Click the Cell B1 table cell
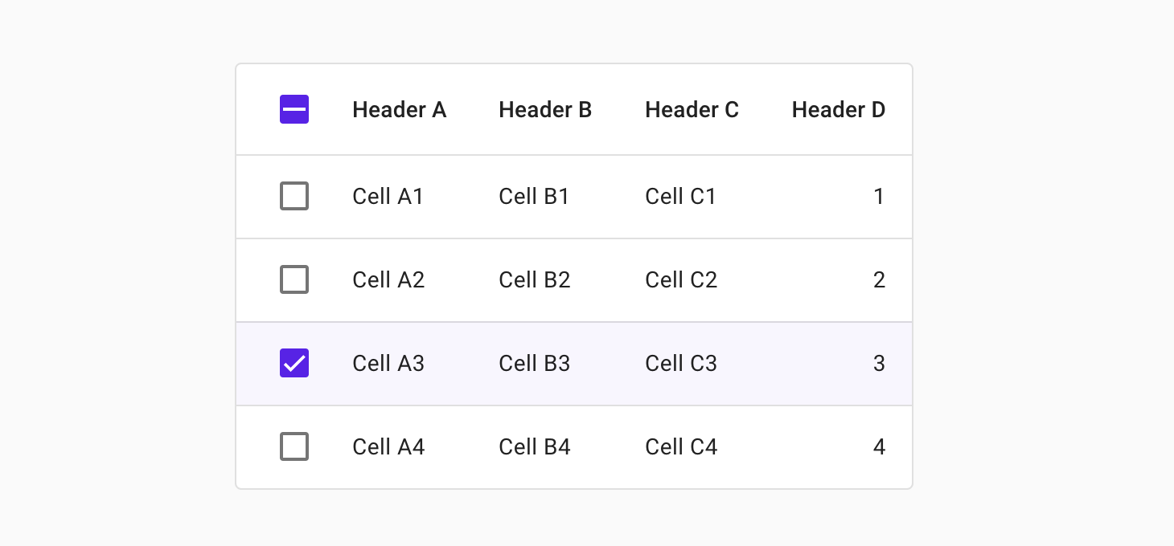This screenshot has width=1174, height=546. 535,196
